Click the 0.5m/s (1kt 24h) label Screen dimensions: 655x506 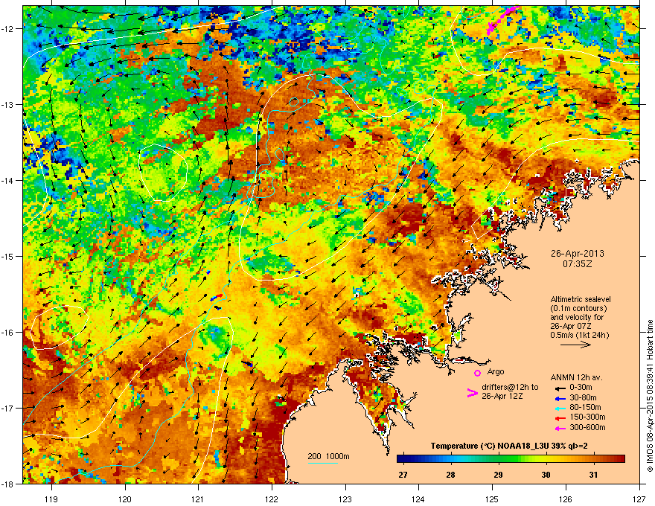pyautogui.click(x=579, y=335)
